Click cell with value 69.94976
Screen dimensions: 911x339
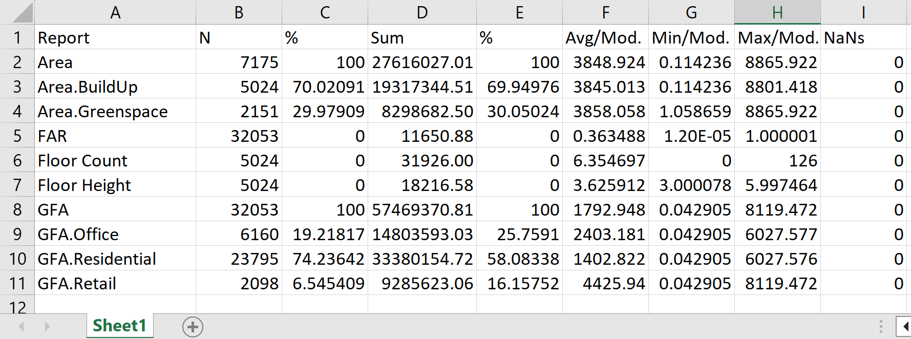tap(519, 87)
